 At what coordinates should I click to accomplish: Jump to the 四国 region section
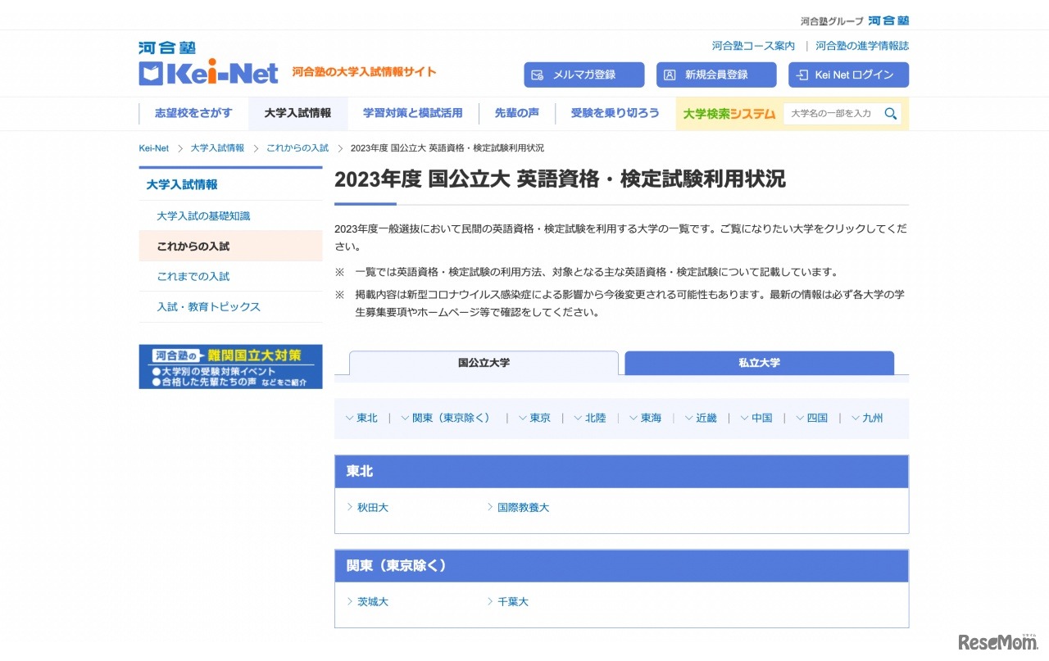pos(812,419)
